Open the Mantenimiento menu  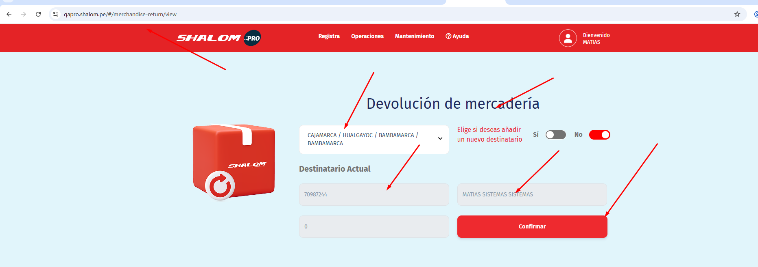414,36
